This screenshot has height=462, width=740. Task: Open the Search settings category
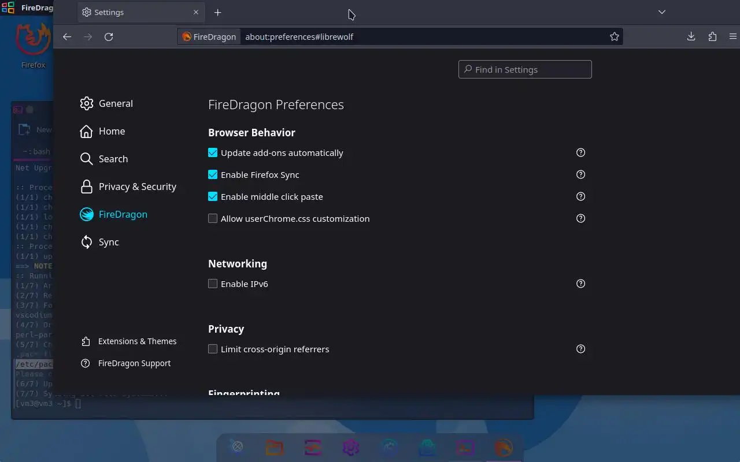(104, 159)
